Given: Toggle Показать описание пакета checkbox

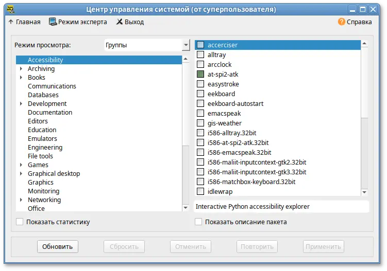Looking at the screenshot, I should pos(198,222).
